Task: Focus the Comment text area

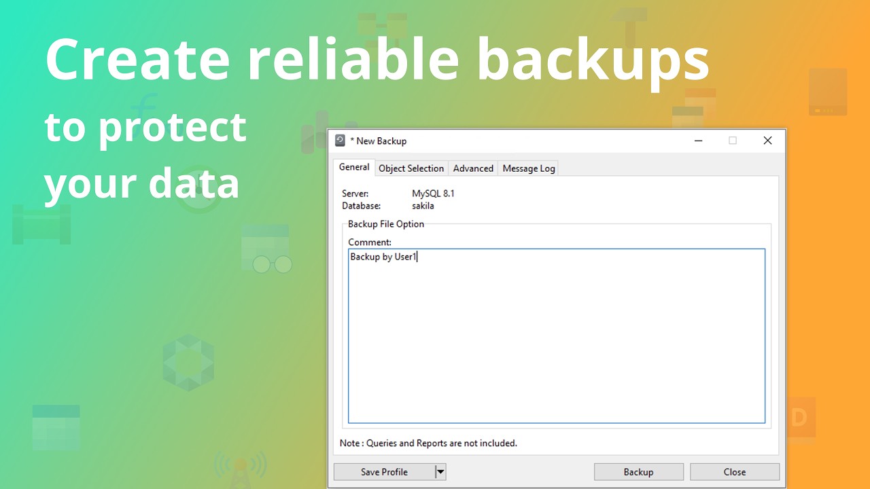Action: [557, 336]
